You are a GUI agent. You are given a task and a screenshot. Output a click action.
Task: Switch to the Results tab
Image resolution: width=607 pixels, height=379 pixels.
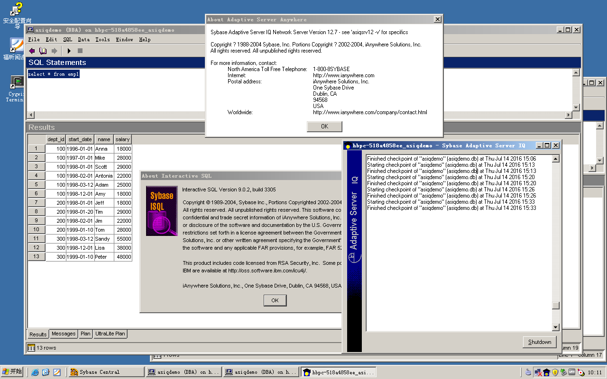click(38, 334)
